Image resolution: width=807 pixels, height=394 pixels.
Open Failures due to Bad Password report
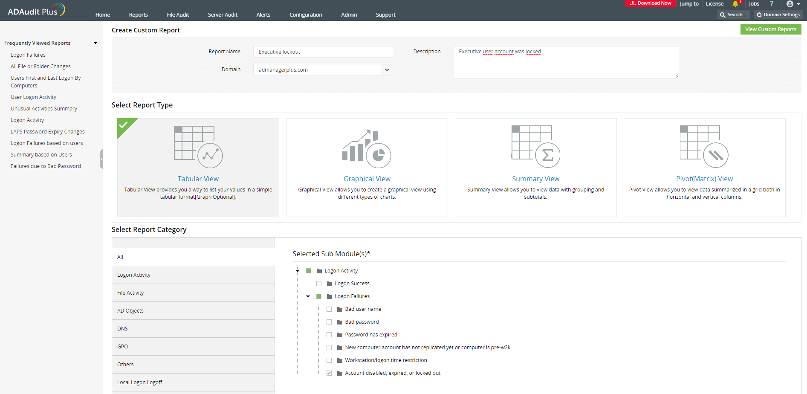46,166
